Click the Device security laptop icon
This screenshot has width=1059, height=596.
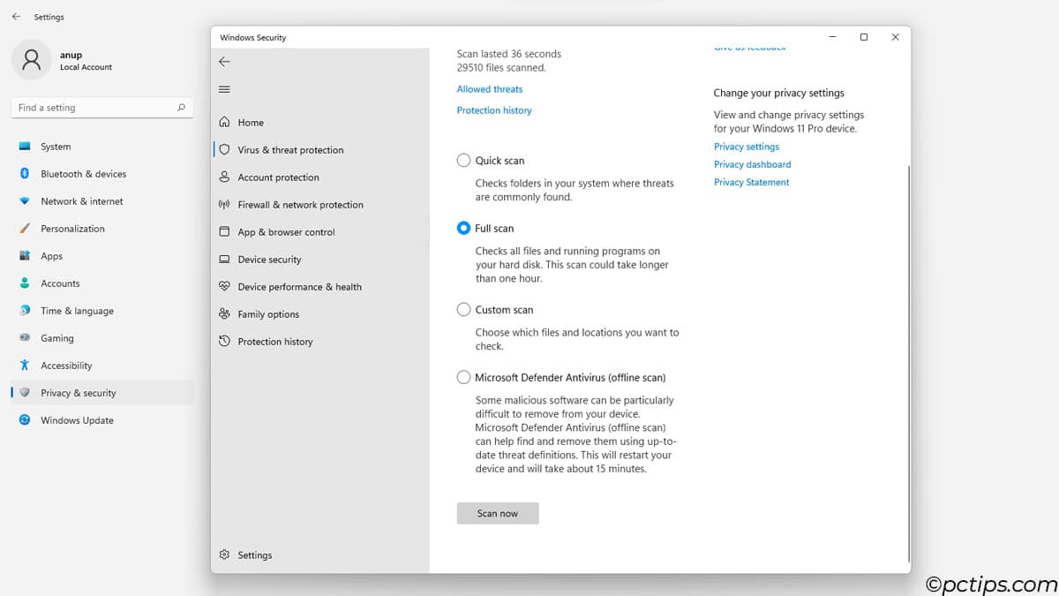coord(224,260)
